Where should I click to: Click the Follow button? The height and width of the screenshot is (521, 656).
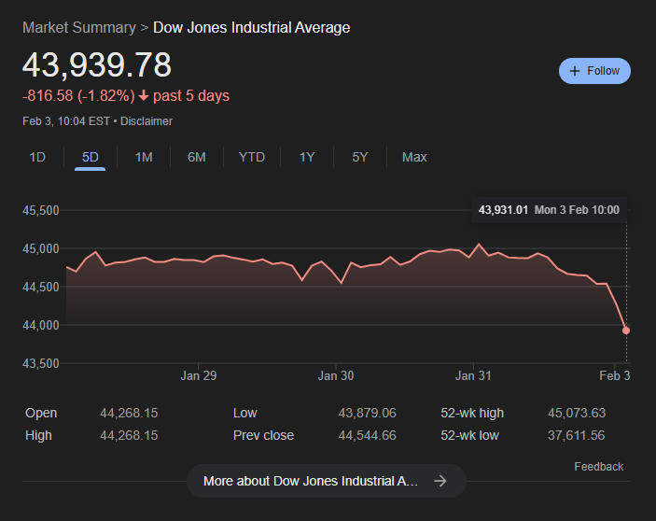[x=594, y=71]
